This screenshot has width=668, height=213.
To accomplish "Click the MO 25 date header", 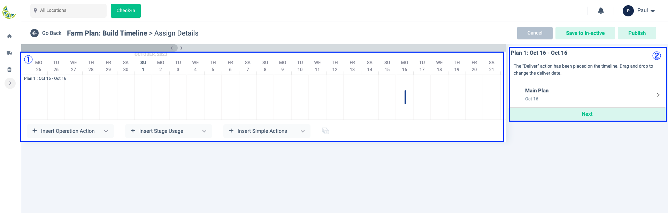I will 39,66.
